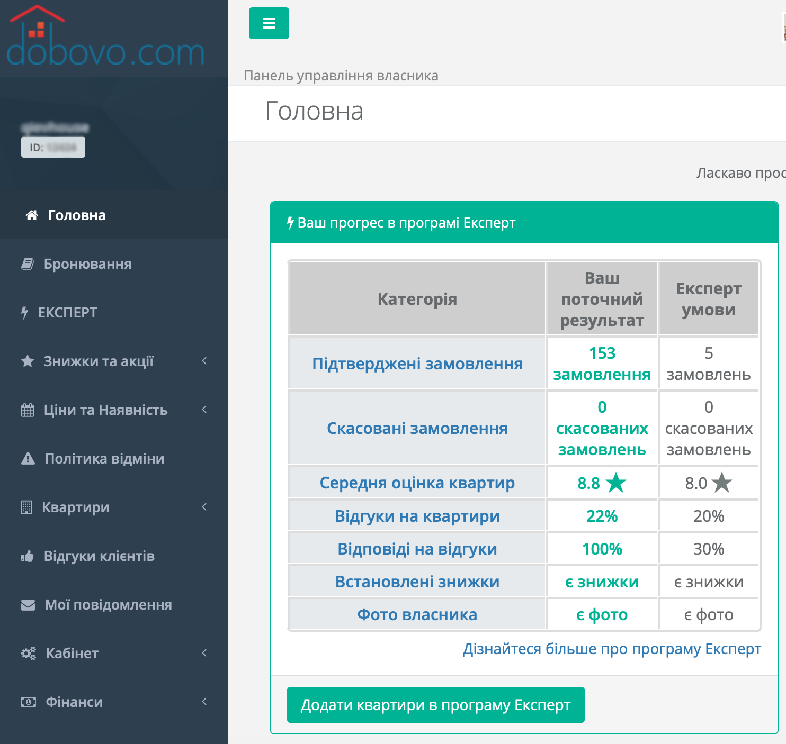Click the home icon beside Головна
Screen dimensions: 786x744
coord(32,215)
